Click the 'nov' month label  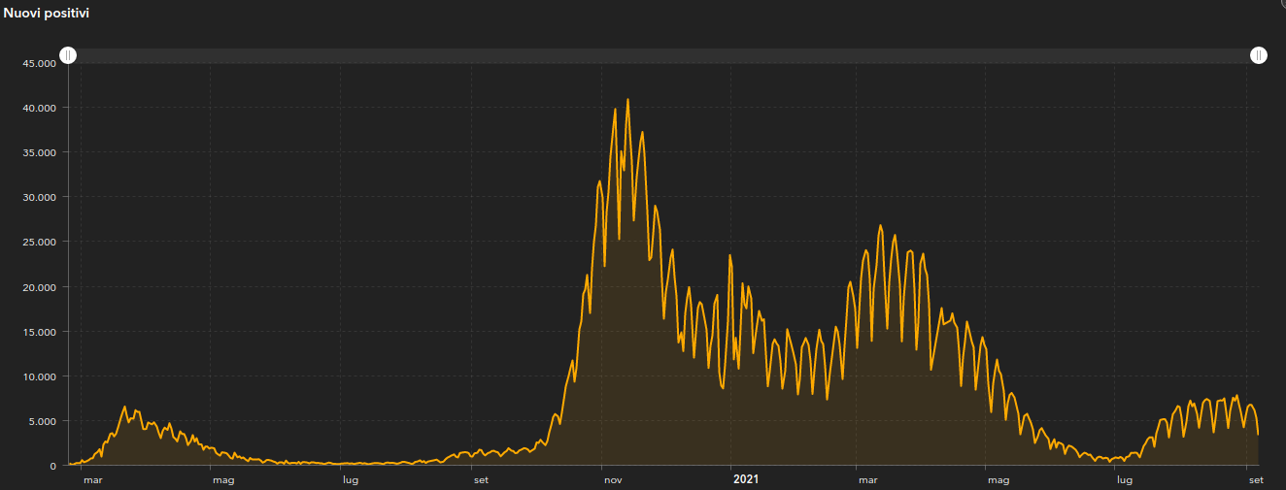612,479
